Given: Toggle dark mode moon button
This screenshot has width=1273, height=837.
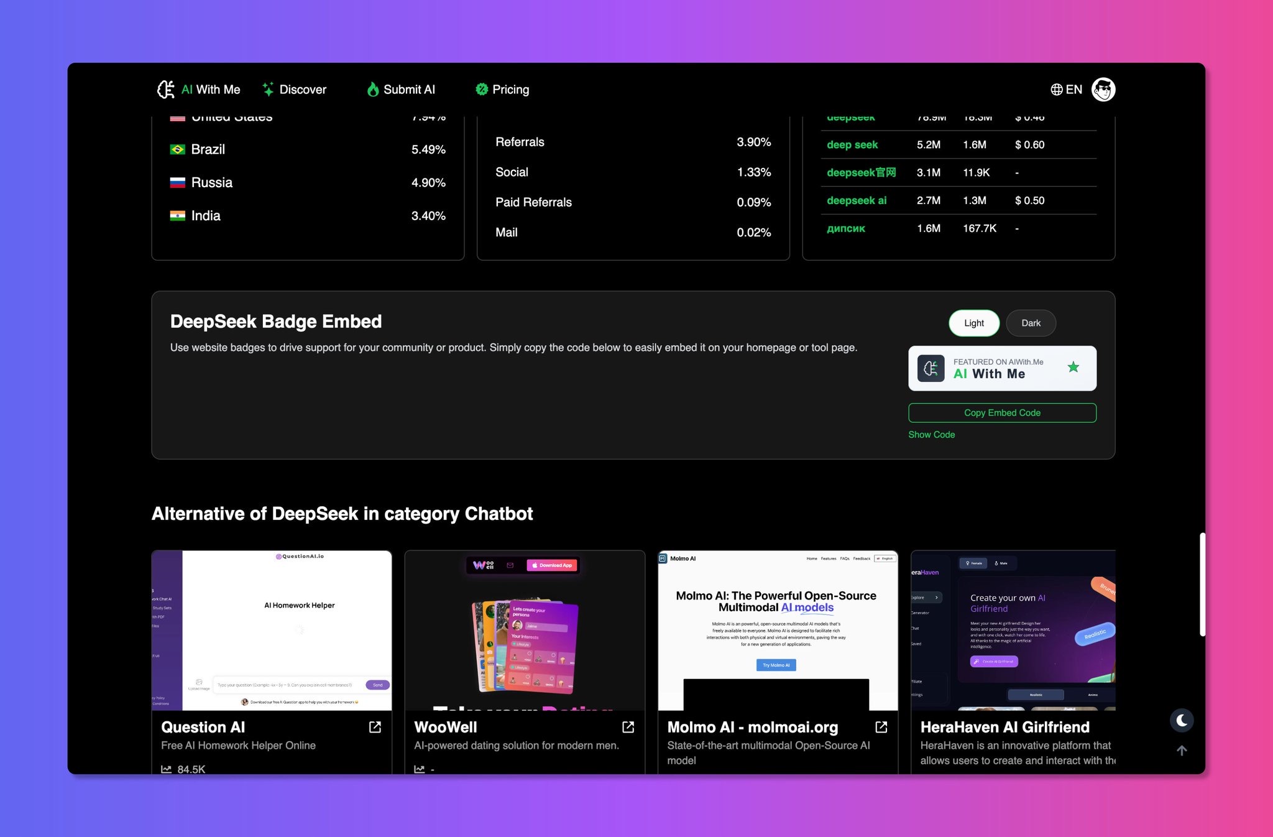Looking at the screenshot, I should click(x=1182, y=720).
